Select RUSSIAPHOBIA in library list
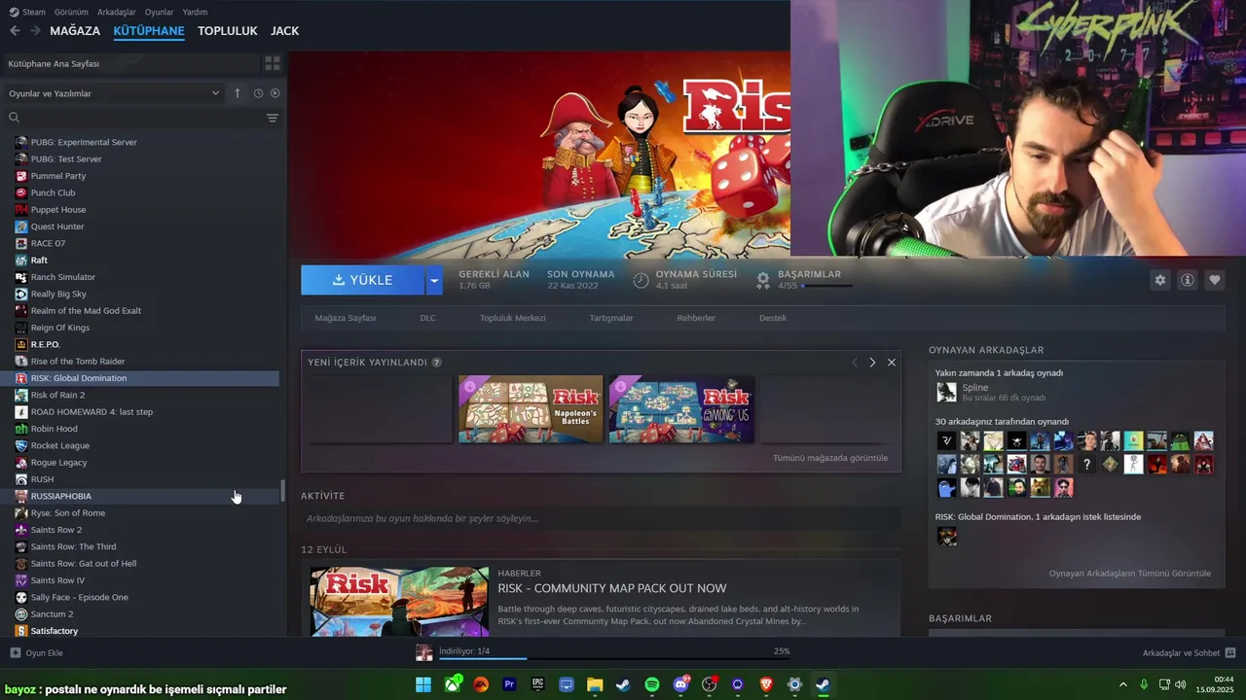This screenshot has width=1246, height=700. (60, 496)
